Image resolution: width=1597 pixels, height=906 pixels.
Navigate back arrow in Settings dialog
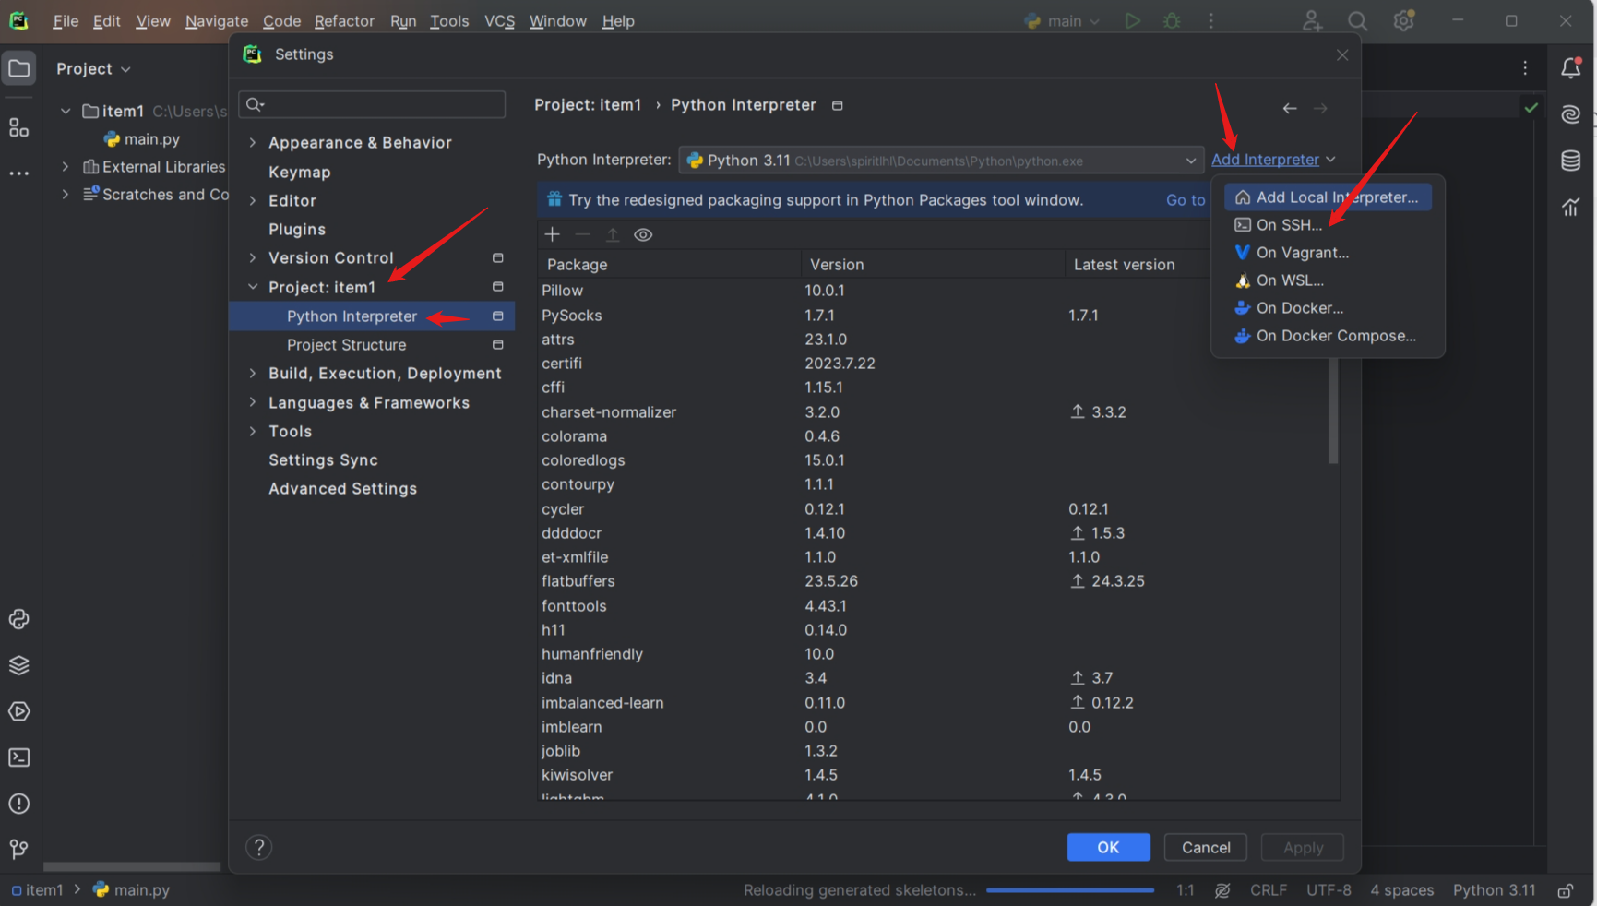click(1290, 108)
